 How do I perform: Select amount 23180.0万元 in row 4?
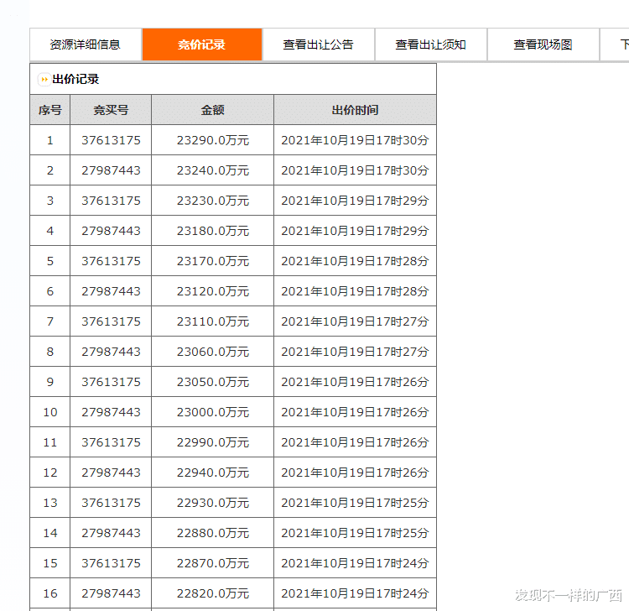(213, 231)
